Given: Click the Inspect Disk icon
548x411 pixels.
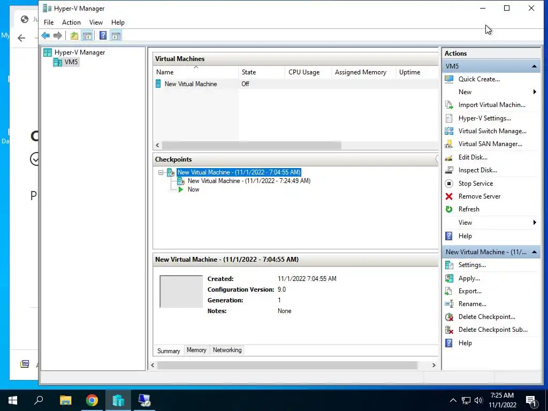Looking at the screenshot, I should 449,170.
